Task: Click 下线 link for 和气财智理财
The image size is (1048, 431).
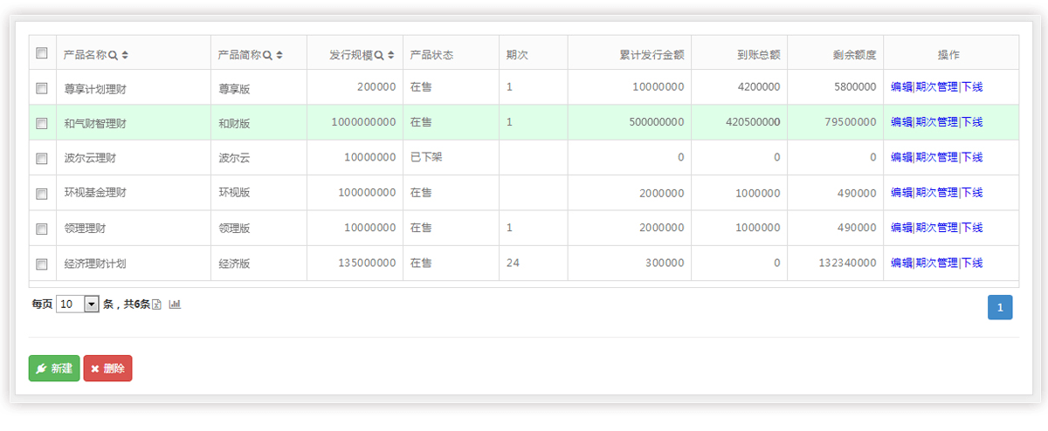Action: [972, 122]
